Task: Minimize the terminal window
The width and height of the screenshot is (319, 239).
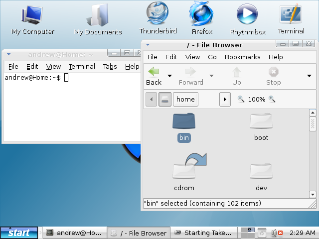Action: [114, 53]
